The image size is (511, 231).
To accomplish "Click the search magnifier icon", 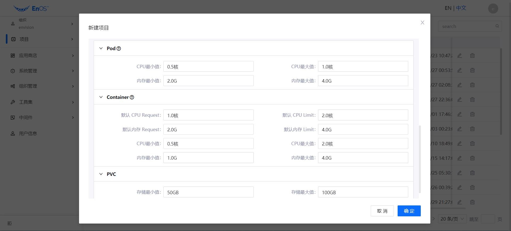I will (x=497, y=26).
